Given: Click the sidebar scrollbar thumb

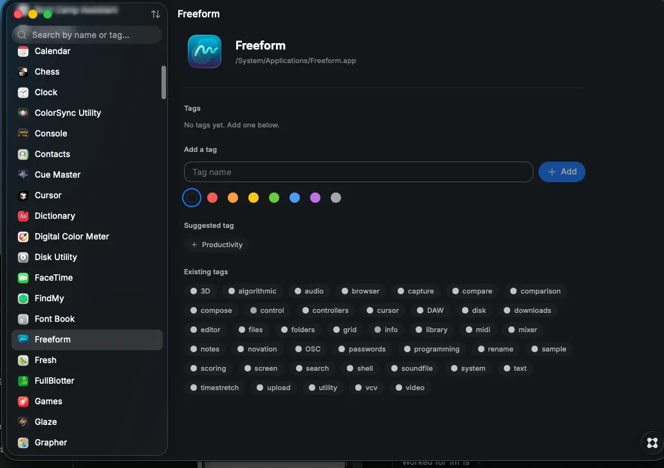Looking at the screenshot, I should point(163,82).
